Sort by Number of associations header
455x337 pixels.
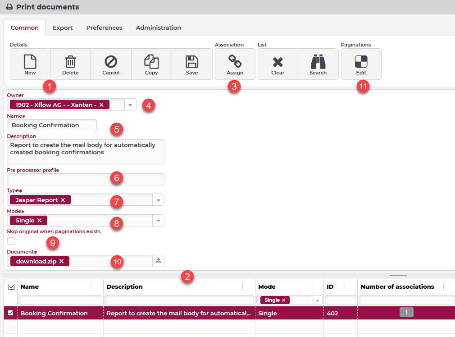(397, 287)
